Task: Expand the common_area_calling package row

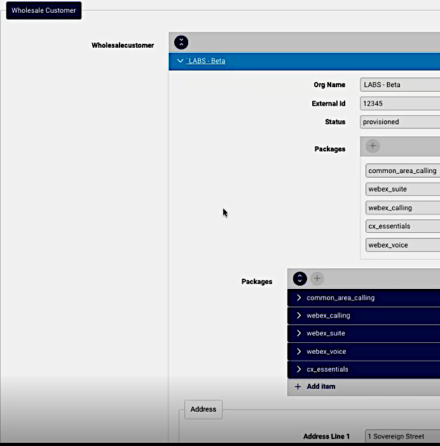Action: [x=364, y=298]
